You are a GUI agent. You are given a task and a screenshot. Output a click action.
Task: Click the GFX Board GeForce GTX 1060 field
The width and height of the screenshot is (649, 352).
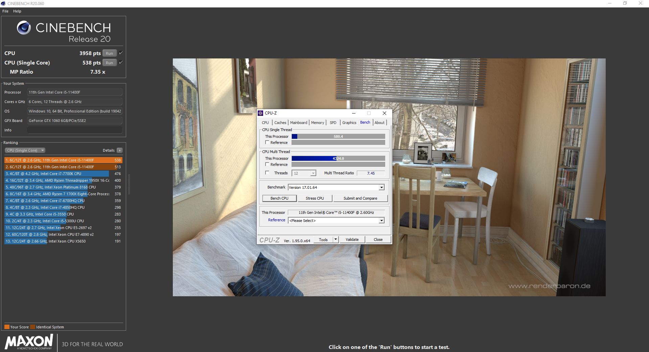[75, 121]
